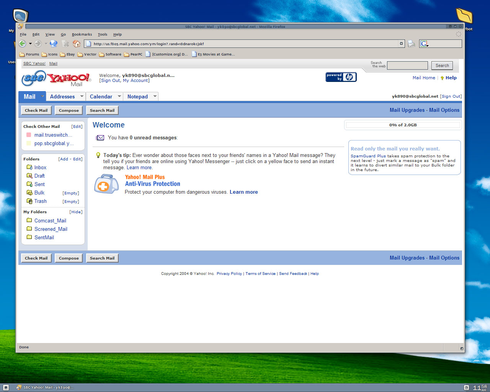This screenshot has width=490, height=392.
Task: Click the clock in the taskbar
Action: tap(480, 387)
